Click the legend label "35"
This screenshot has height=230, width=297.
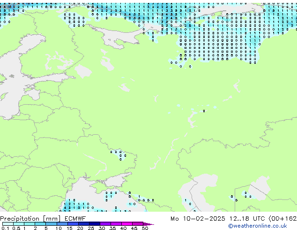[x=112, y=228]
